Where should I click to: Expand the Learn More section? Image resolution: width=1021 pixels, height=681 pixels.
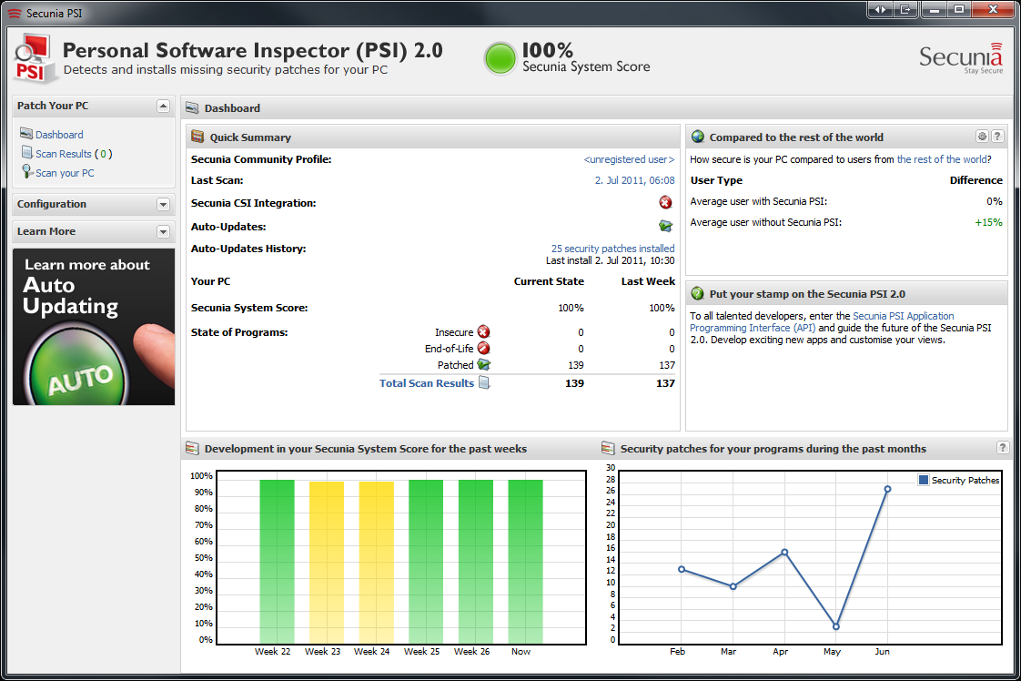tap(164, 232)
